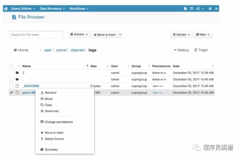Click the file icon beside part-r-00

[x=17, y=93]
